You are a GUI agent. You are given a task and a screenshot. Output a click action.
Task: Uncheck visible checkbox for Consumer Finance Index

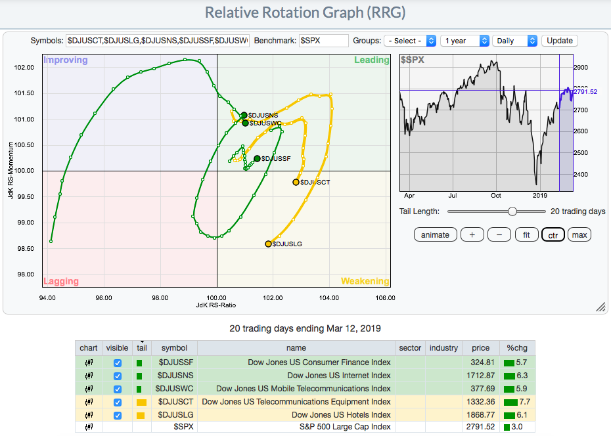(x=118, y=362)
